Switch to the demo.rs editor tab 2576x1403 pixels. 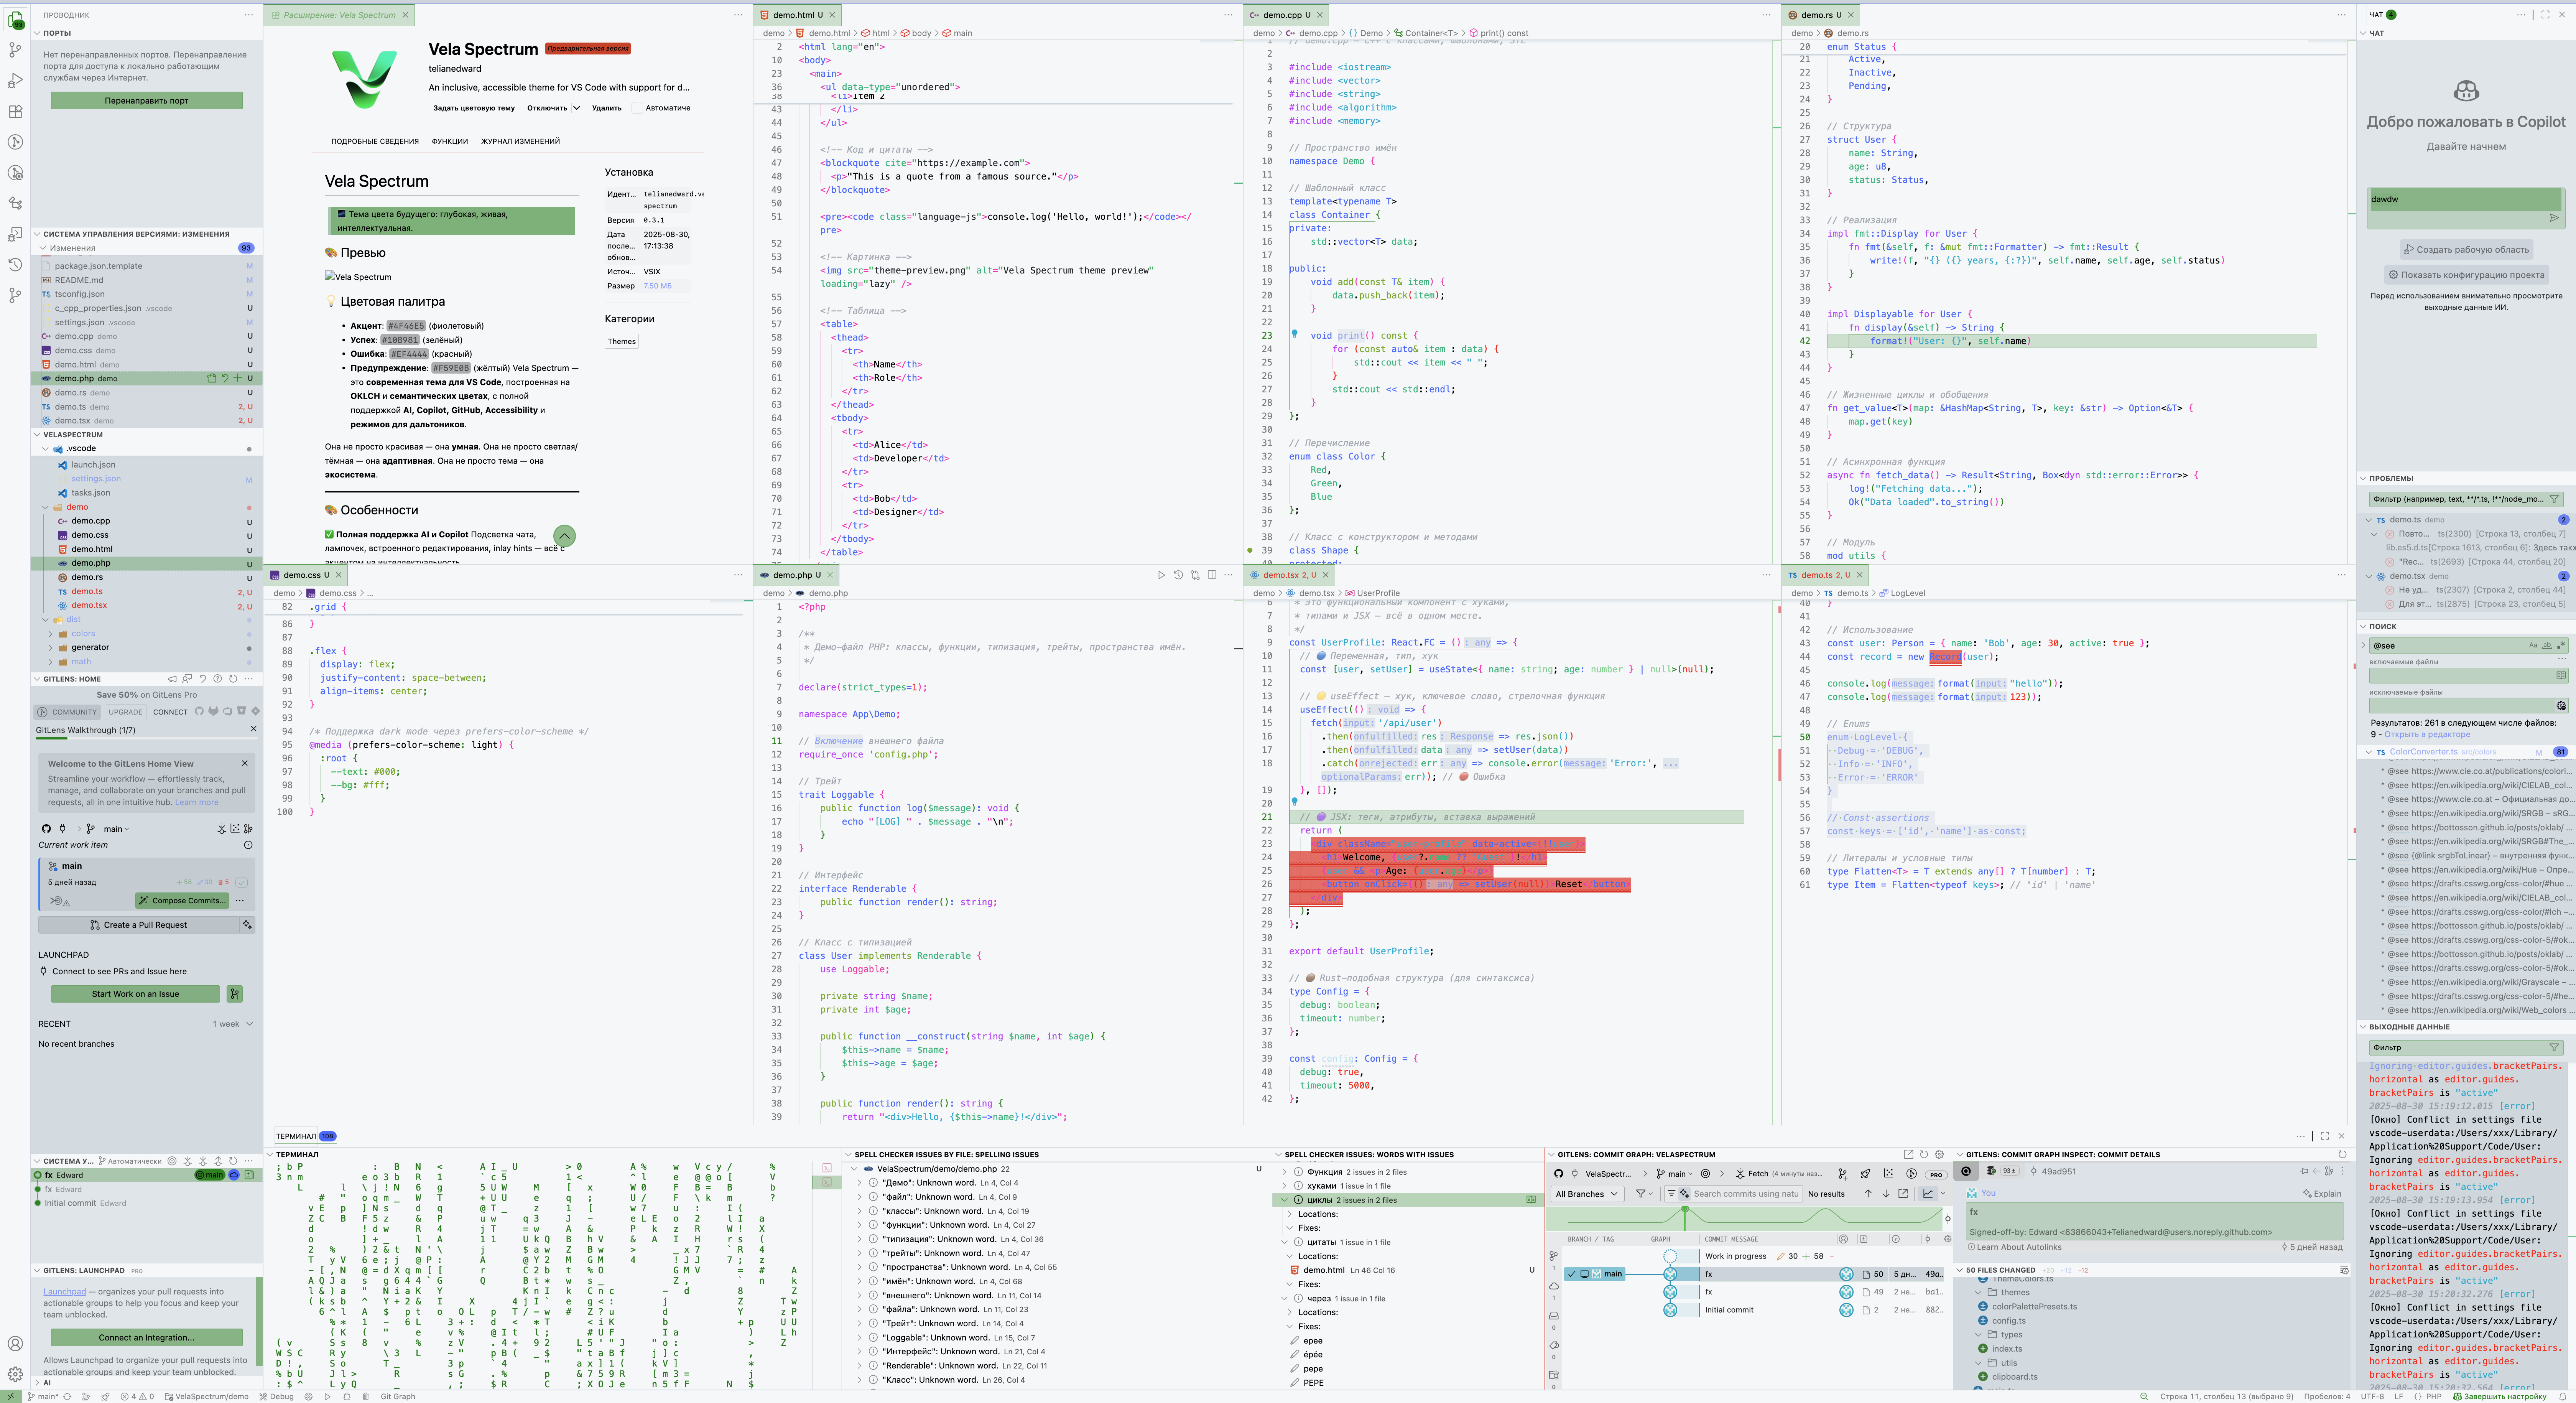pyautogui.click(x=1819, y=15)
